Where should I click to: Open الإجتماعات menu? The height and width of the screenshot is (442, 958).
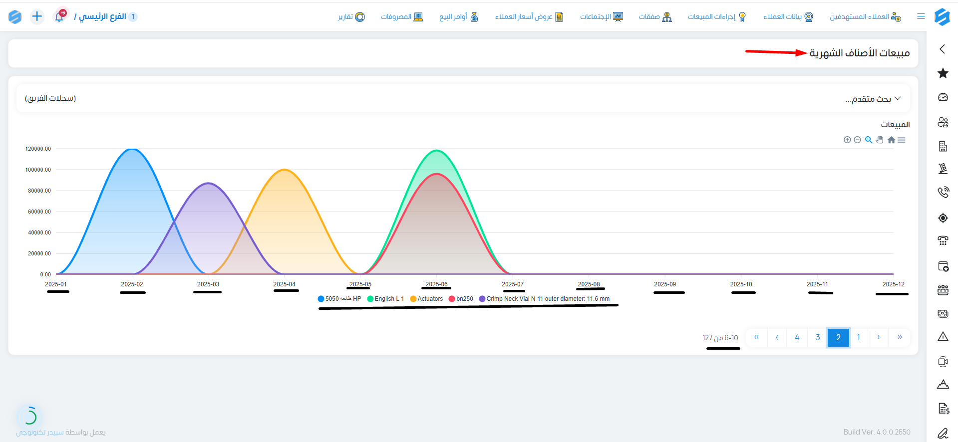601,16
